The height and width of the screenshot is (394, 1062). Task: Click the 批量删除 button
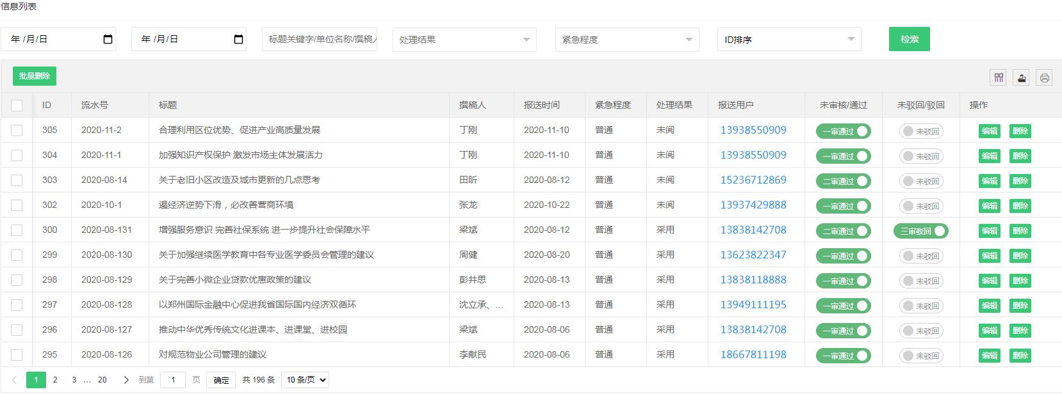[x=35, y=76]
